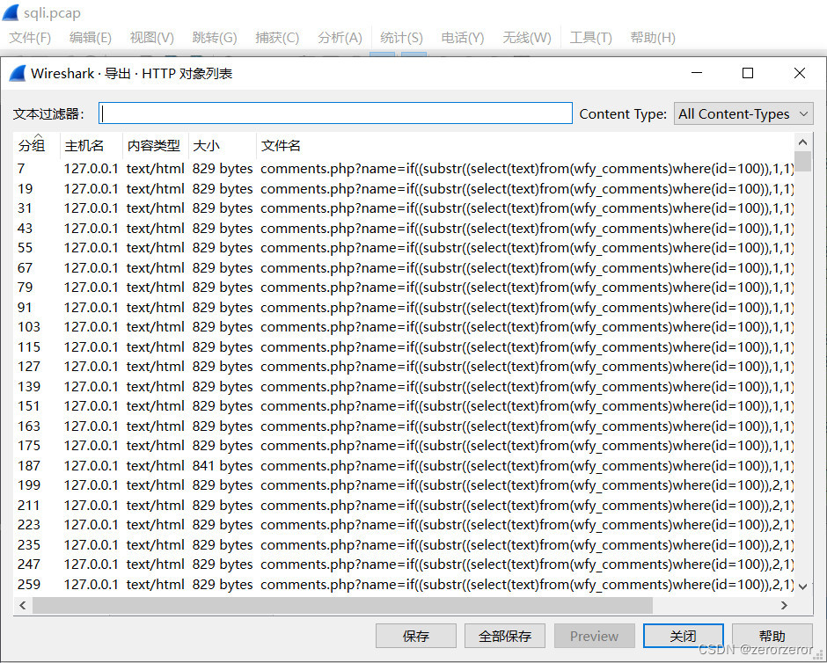Select the row for packet 259

click(404, 585)
